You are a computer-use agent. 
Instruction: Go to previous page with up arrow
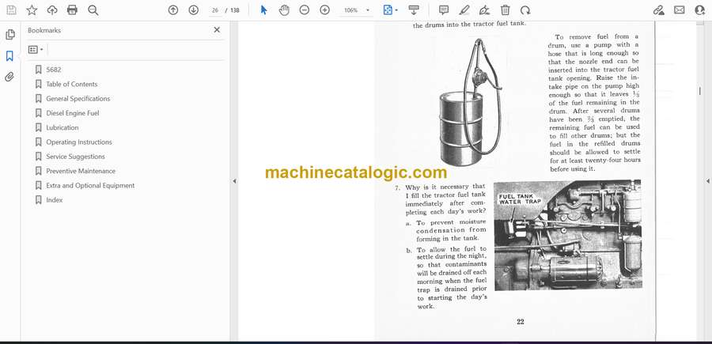pyautogui.click(x=173, y=10)
